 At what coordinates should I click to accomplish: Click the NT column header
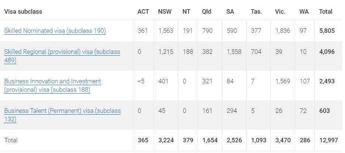point(186,11)
